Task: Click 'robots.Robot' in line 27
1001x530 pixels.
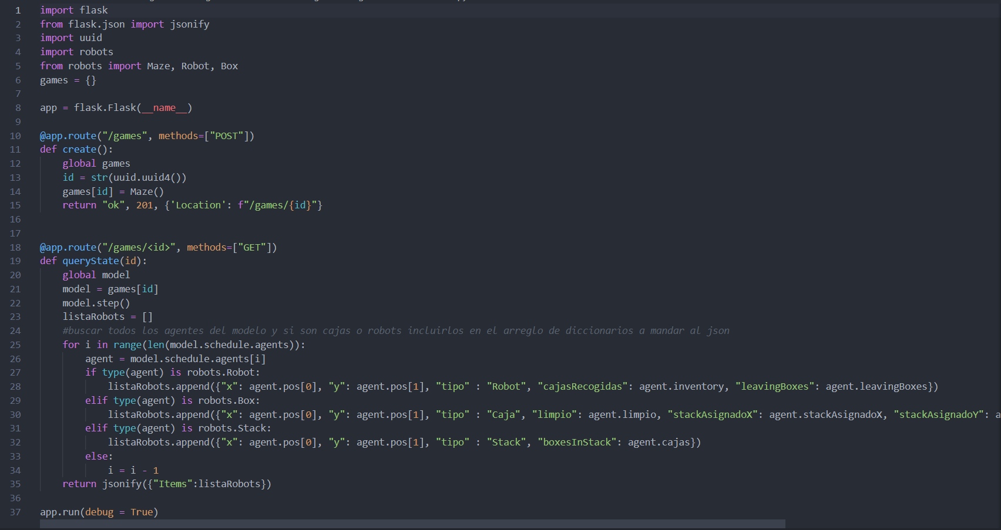Action: 221,372
